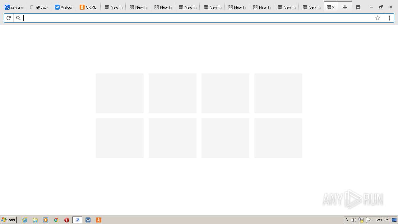Switch to the VK 'Welcom' tab
Screen dimensions: 398x224
pyautogui.click(x=64, y=7)
